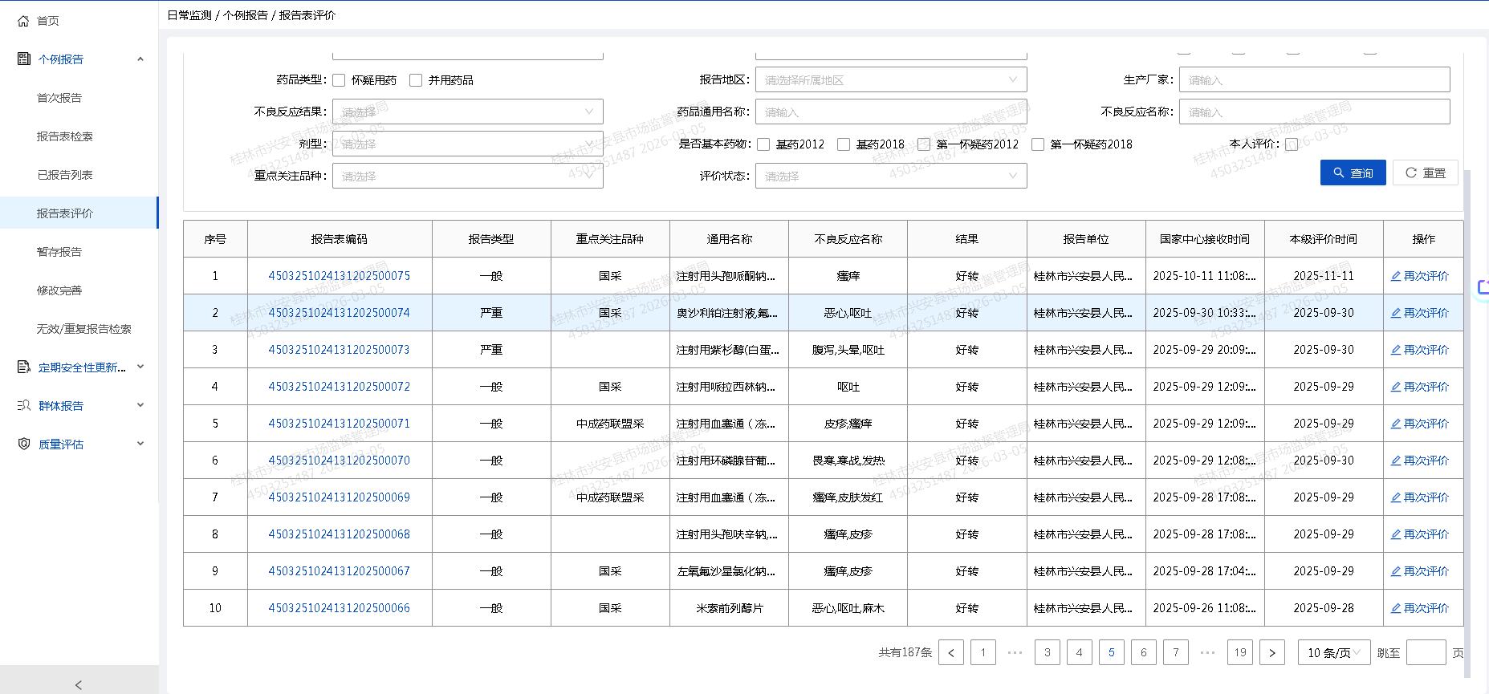Collapse the sidebar with bottom arrow
1489x694 pixels.
coord(78,684)
